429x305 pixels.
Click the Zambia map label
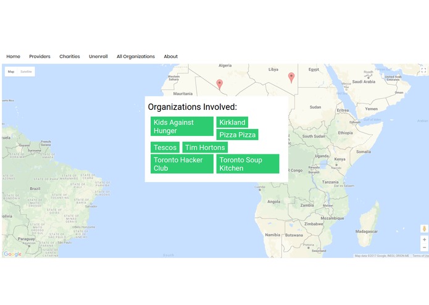307,205
